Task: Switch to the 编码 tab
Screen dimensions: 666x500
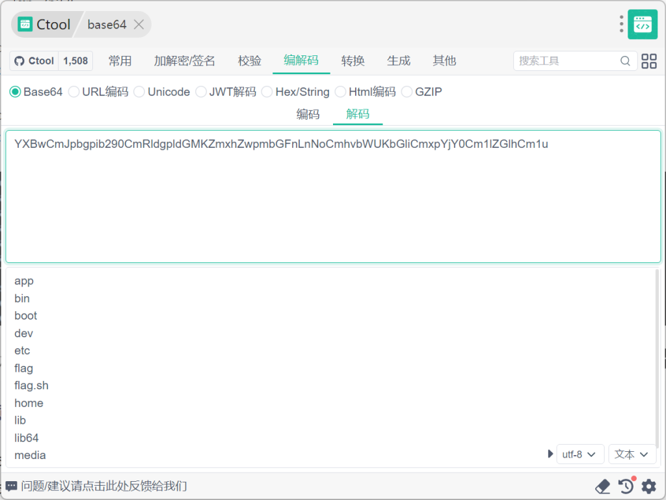Action: [x=308, y=115]
